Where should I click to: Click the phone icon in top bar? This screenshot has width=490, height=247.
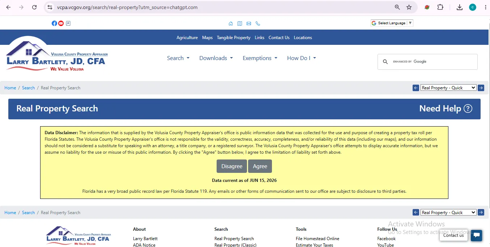tap(258, 24)
